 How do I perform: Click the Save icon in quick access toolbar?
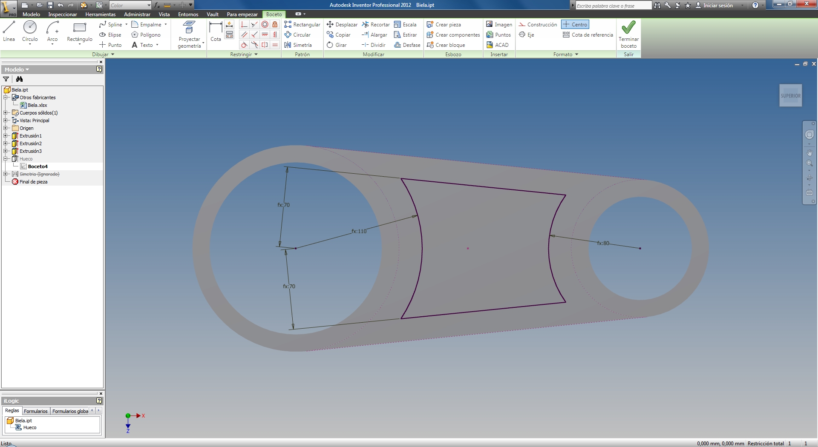tap(50, 5)
